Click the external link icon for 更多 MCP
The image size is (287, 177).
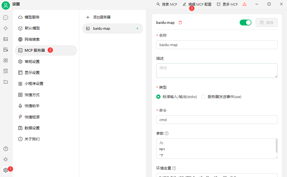click(x=219, y=4)
